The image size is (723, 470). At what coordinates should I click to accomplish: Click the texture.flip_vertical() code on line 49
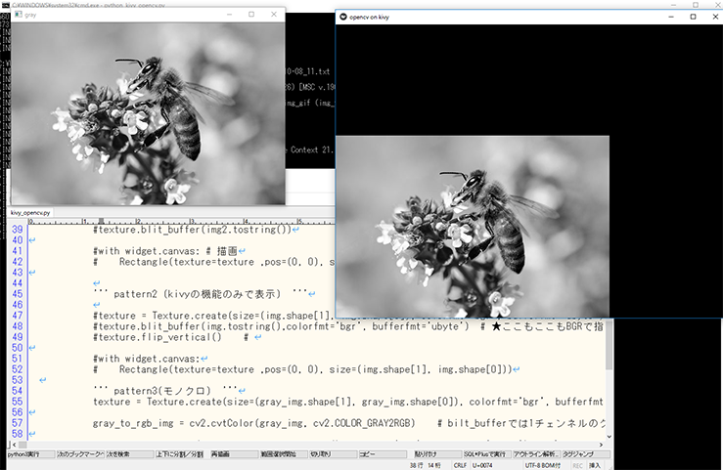pos(158,337)
